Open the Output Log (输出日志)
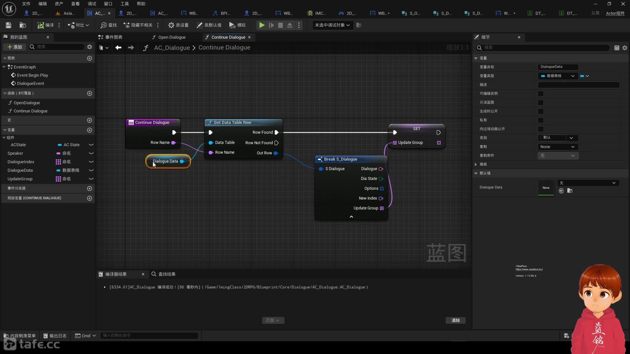The image size is (630, 354). 55,336
